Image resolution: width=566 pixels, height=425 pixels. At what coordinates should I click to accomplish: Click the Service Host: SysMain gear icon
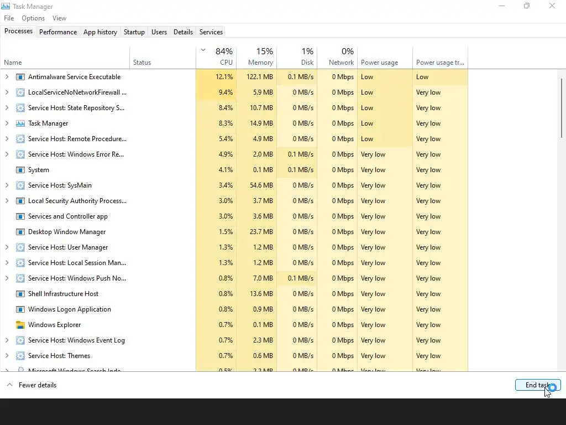20,185
